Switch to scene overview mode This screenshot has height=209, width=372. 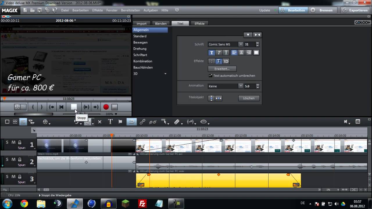coord(7,122)
